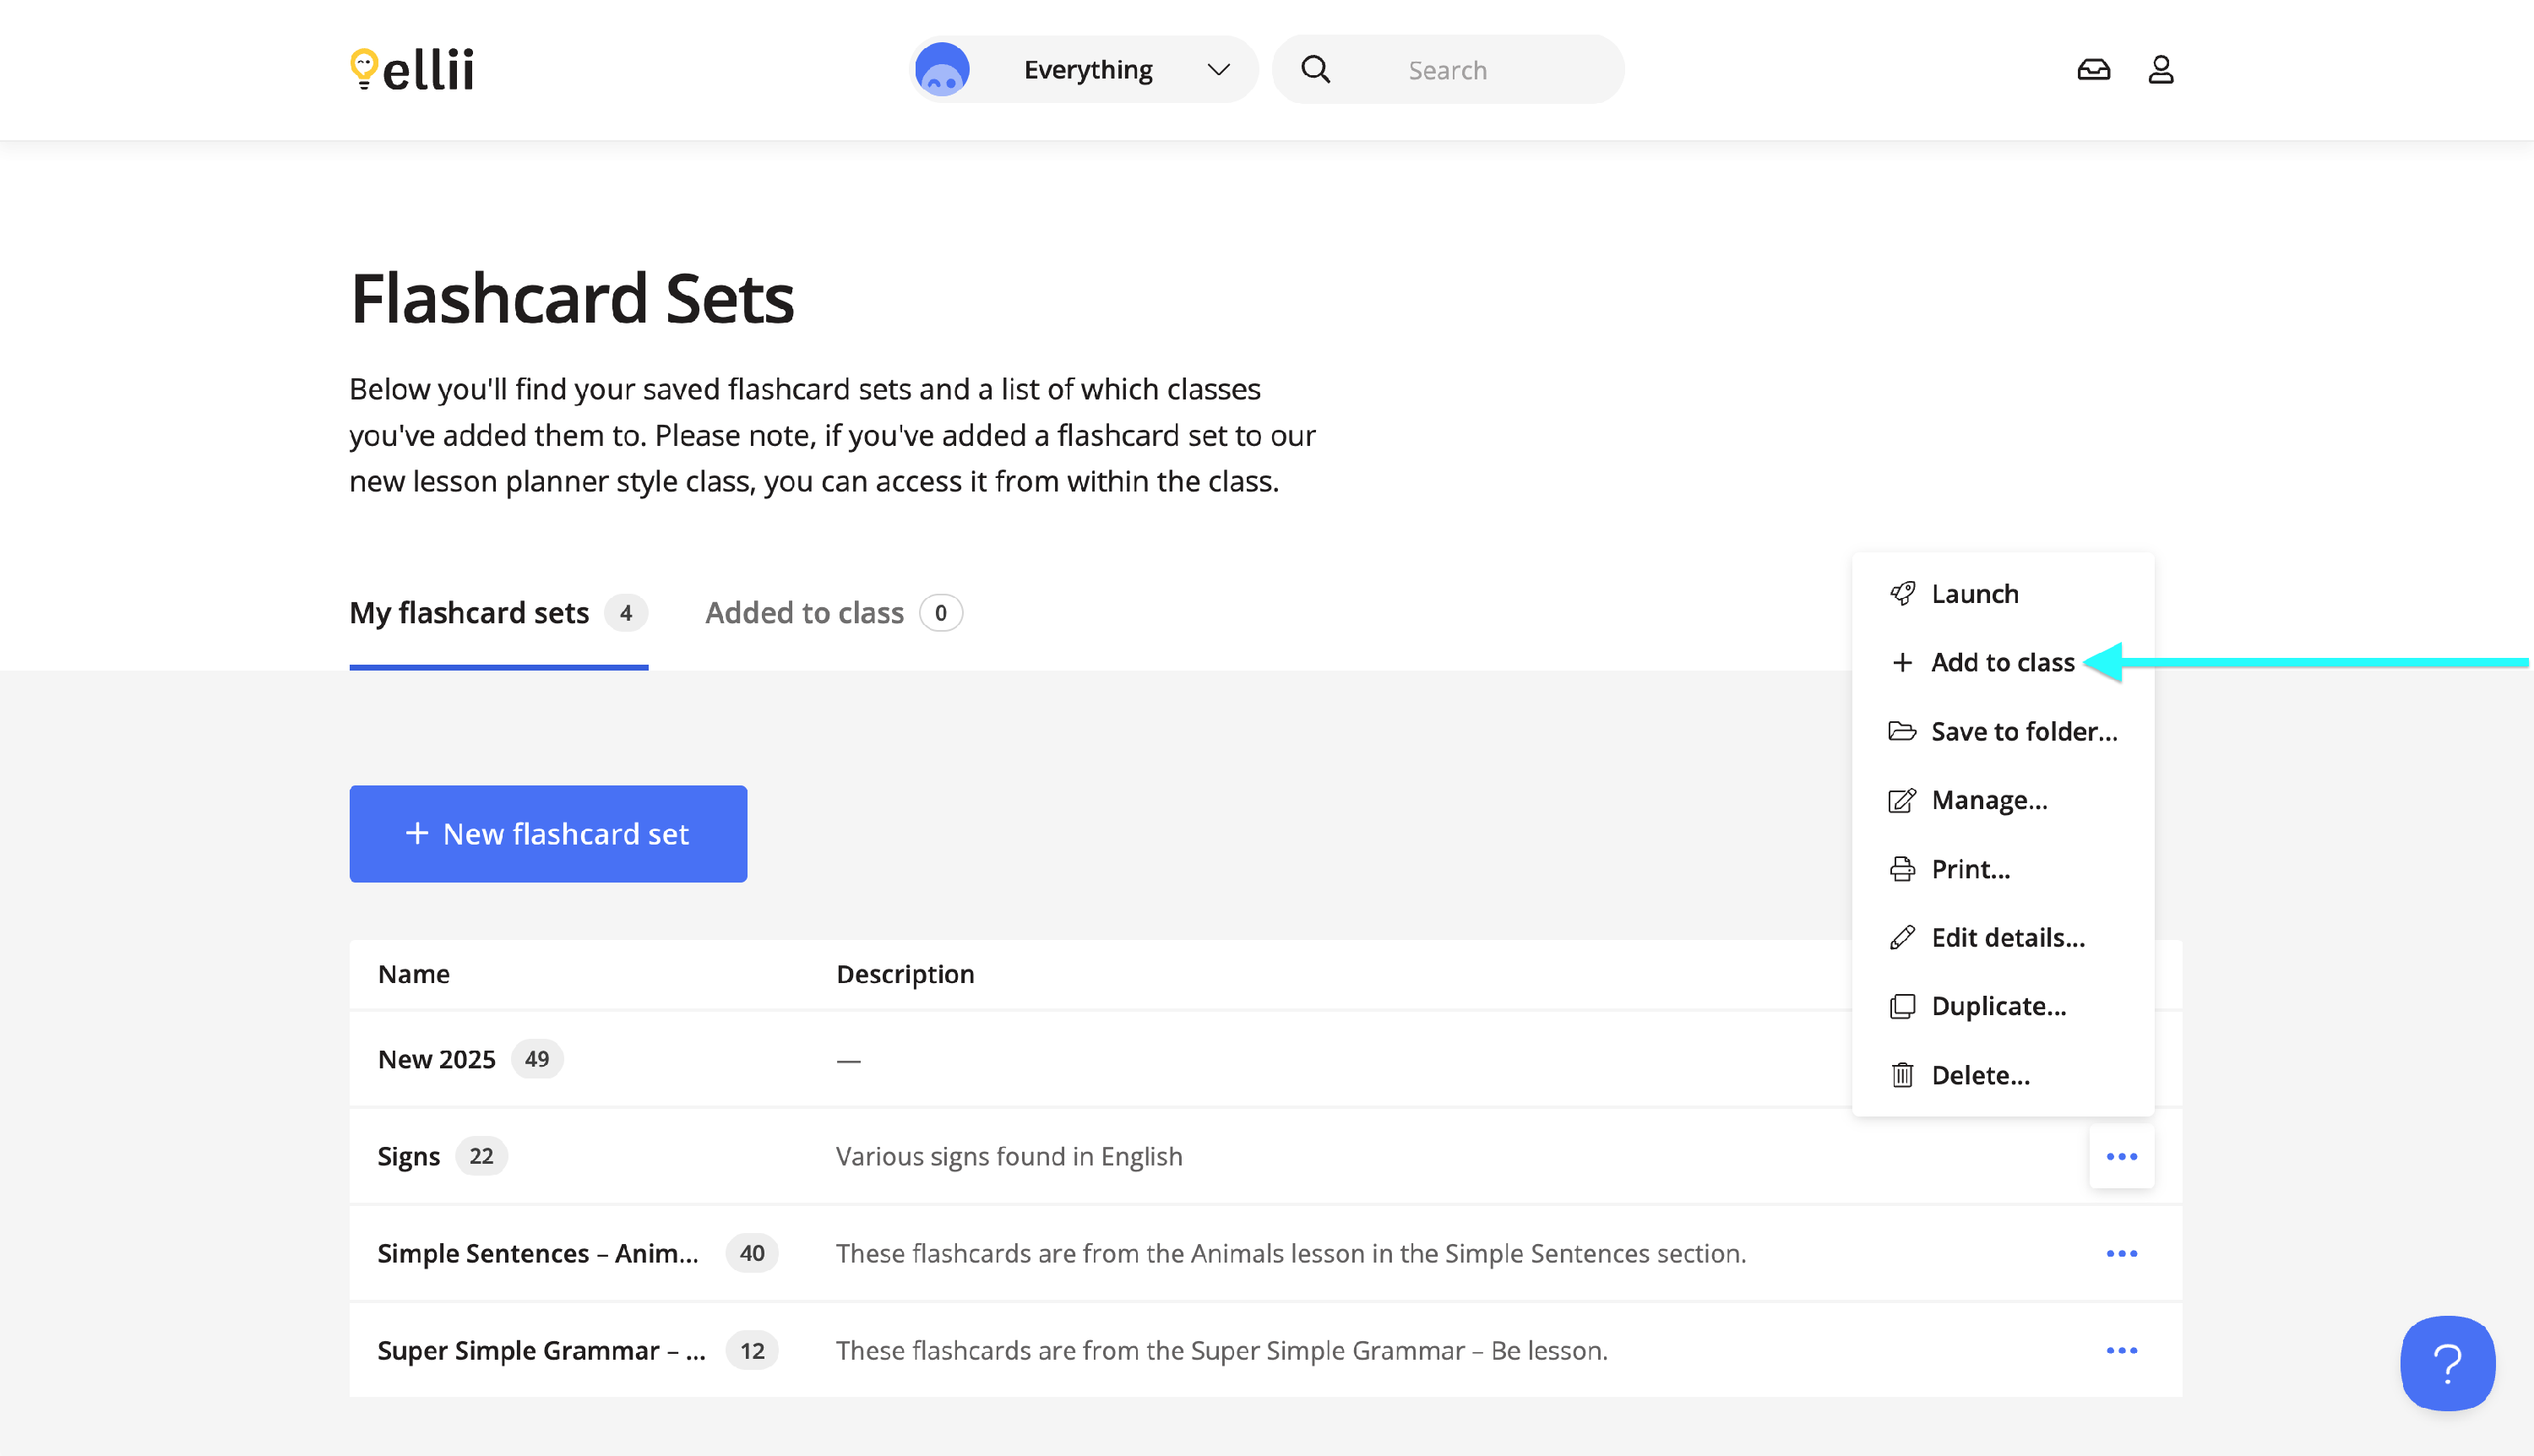
Task: Open the Signs row options menu
Action: 2121,1157
